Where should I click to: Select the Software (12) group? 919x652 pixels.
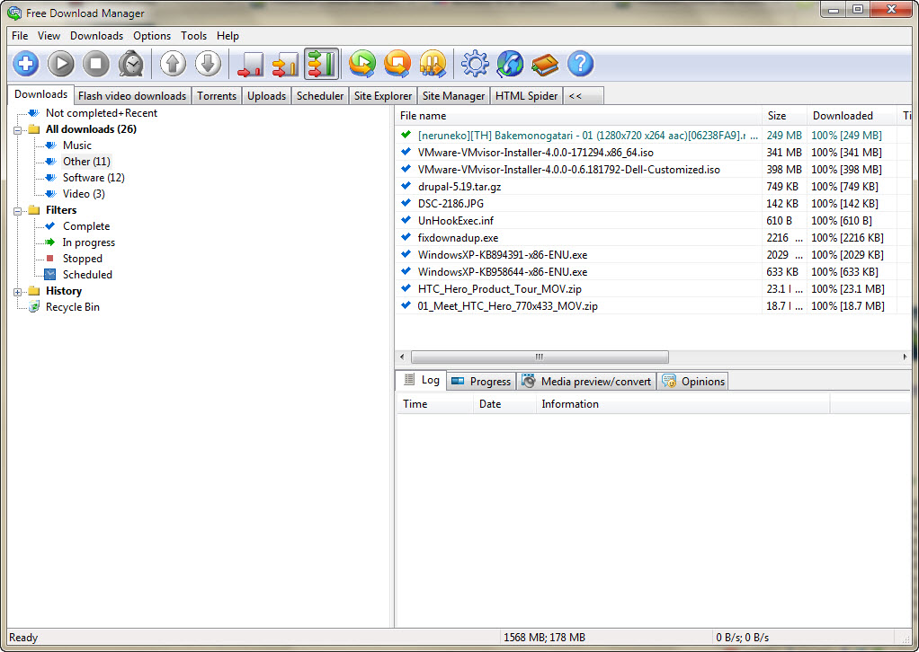coord(94,177)
